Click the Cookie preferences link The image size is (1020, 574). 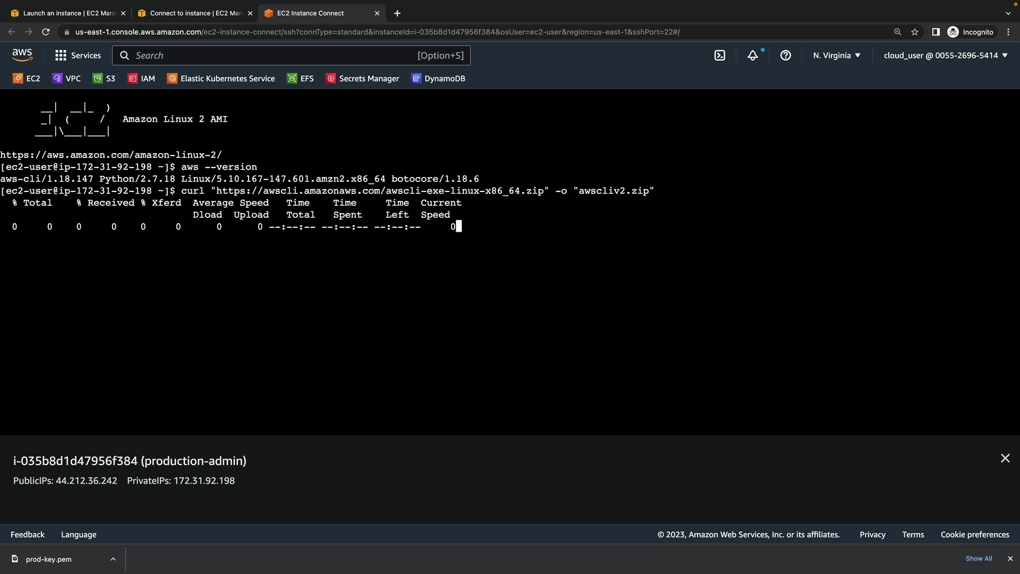point(975,535)
